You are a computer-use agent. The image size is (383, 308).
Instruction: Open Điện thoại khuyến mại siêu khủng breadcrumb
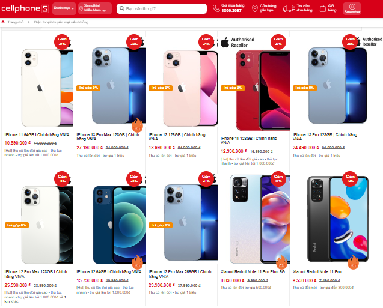(x=61, y=22)
